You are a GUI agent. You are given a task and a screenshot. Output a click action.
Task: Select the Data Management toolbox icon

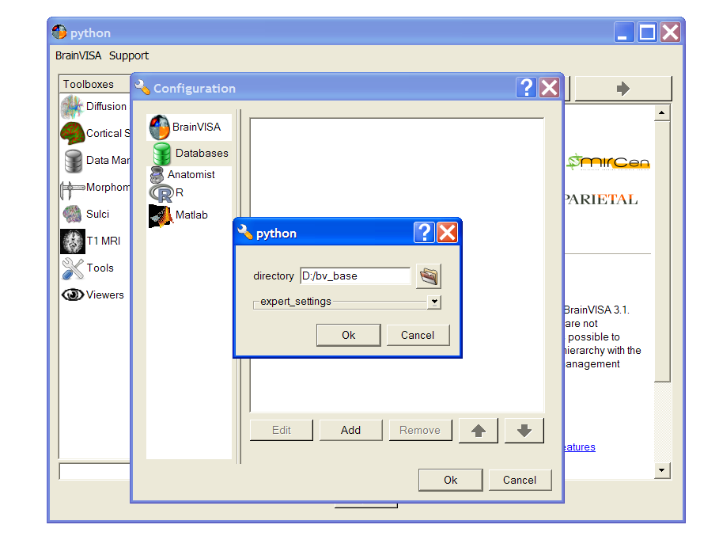[72, 160]
